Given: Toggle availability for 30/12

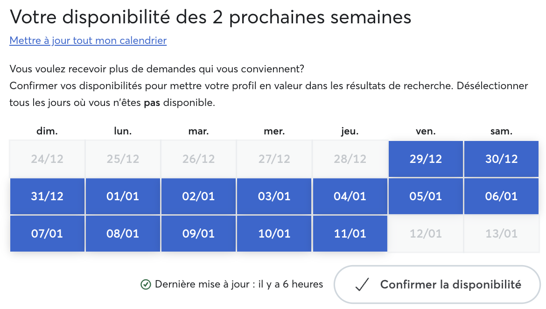Looking at the screenshot, I should [501, 159].
